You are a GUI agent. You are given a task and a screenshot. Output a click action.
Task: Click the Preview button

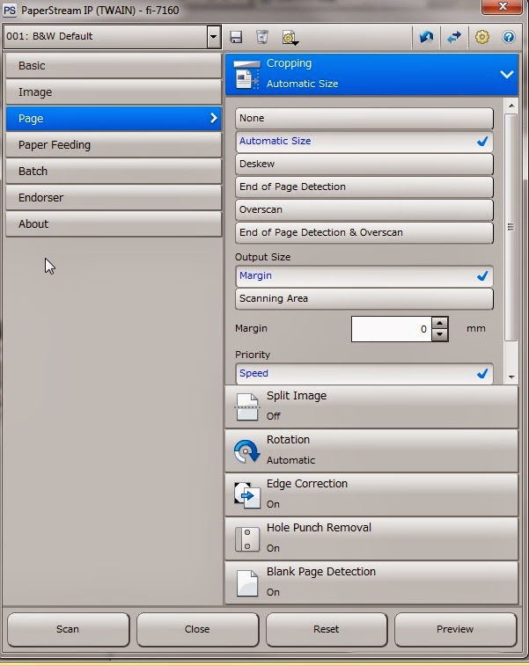tap(455, 629)
